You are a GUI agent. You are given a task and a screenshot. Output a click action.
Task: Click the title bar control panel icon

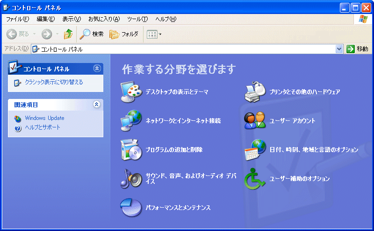[x=6, y=8]
